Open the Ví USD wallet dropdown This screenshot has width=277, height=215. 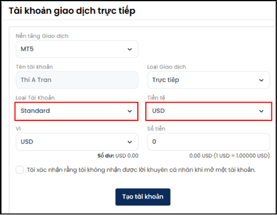tap(77, 142)
